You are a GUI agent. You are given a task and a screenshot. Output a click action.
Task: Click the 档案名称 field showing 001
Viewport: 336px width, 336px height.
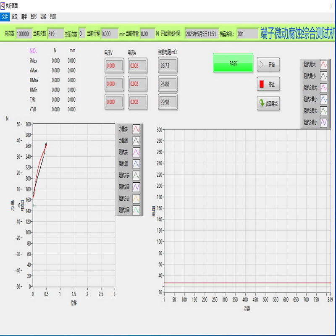click(x=247, y=34)
